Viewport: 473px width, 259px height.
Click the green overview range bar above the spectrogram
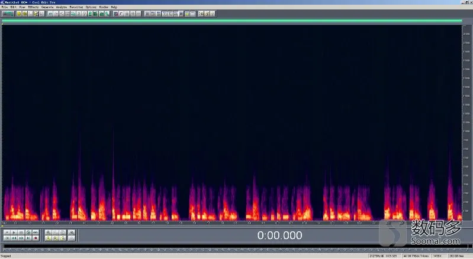(232, 21)
